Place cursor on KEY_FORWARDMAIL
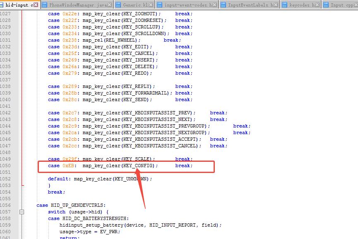358x239 pixels. coord(145,93)
